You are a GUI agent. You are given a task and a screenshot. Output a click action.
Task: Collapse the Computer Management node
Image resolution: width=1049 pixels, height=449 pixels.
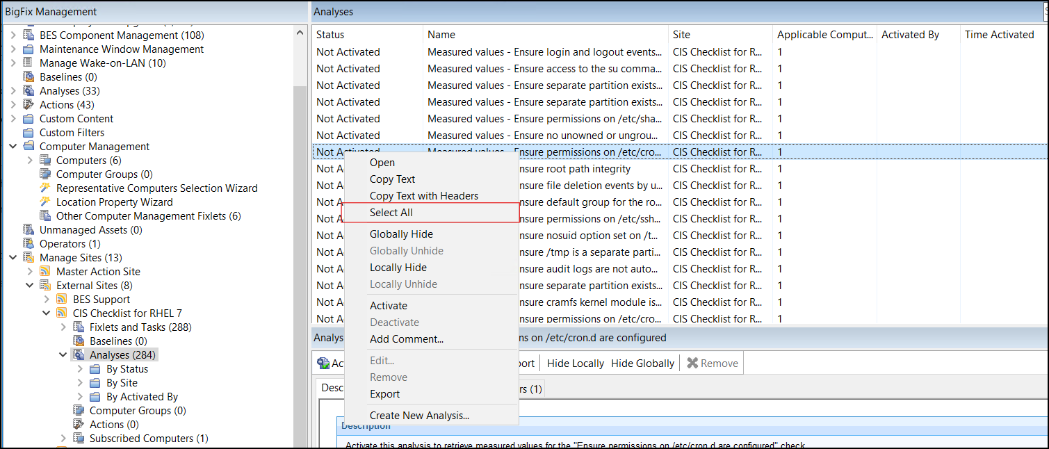[13, 147]
